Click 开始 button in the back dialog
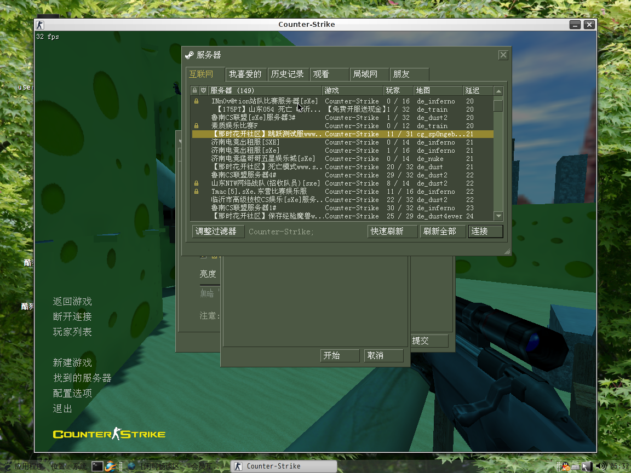The width and height of the screenshot is (631, 473). click(340, 355)
